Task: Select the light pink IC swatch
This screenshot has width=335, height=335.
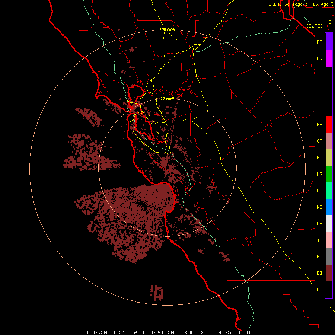Action: click(x=329, y=240)
